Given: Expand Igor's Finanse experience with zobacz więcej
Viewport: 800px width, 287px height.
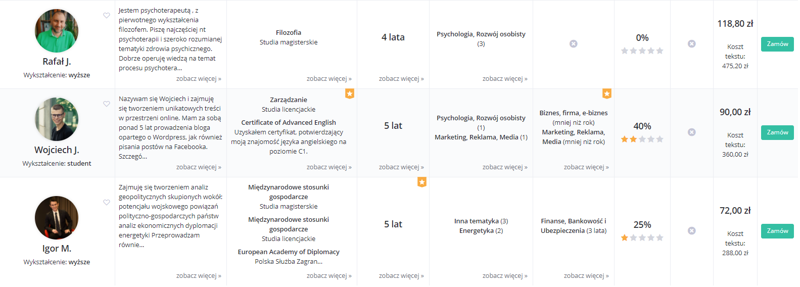Looking at the screenshot, I should [x=586, y=276].
